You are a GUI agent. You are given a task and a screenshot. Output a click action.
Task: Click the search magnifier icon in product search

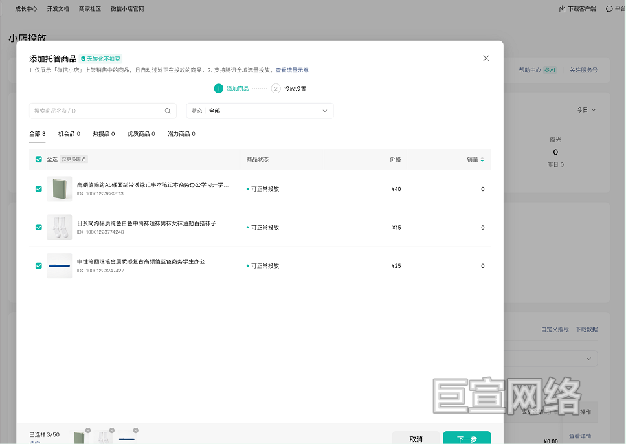click(168, 111)
